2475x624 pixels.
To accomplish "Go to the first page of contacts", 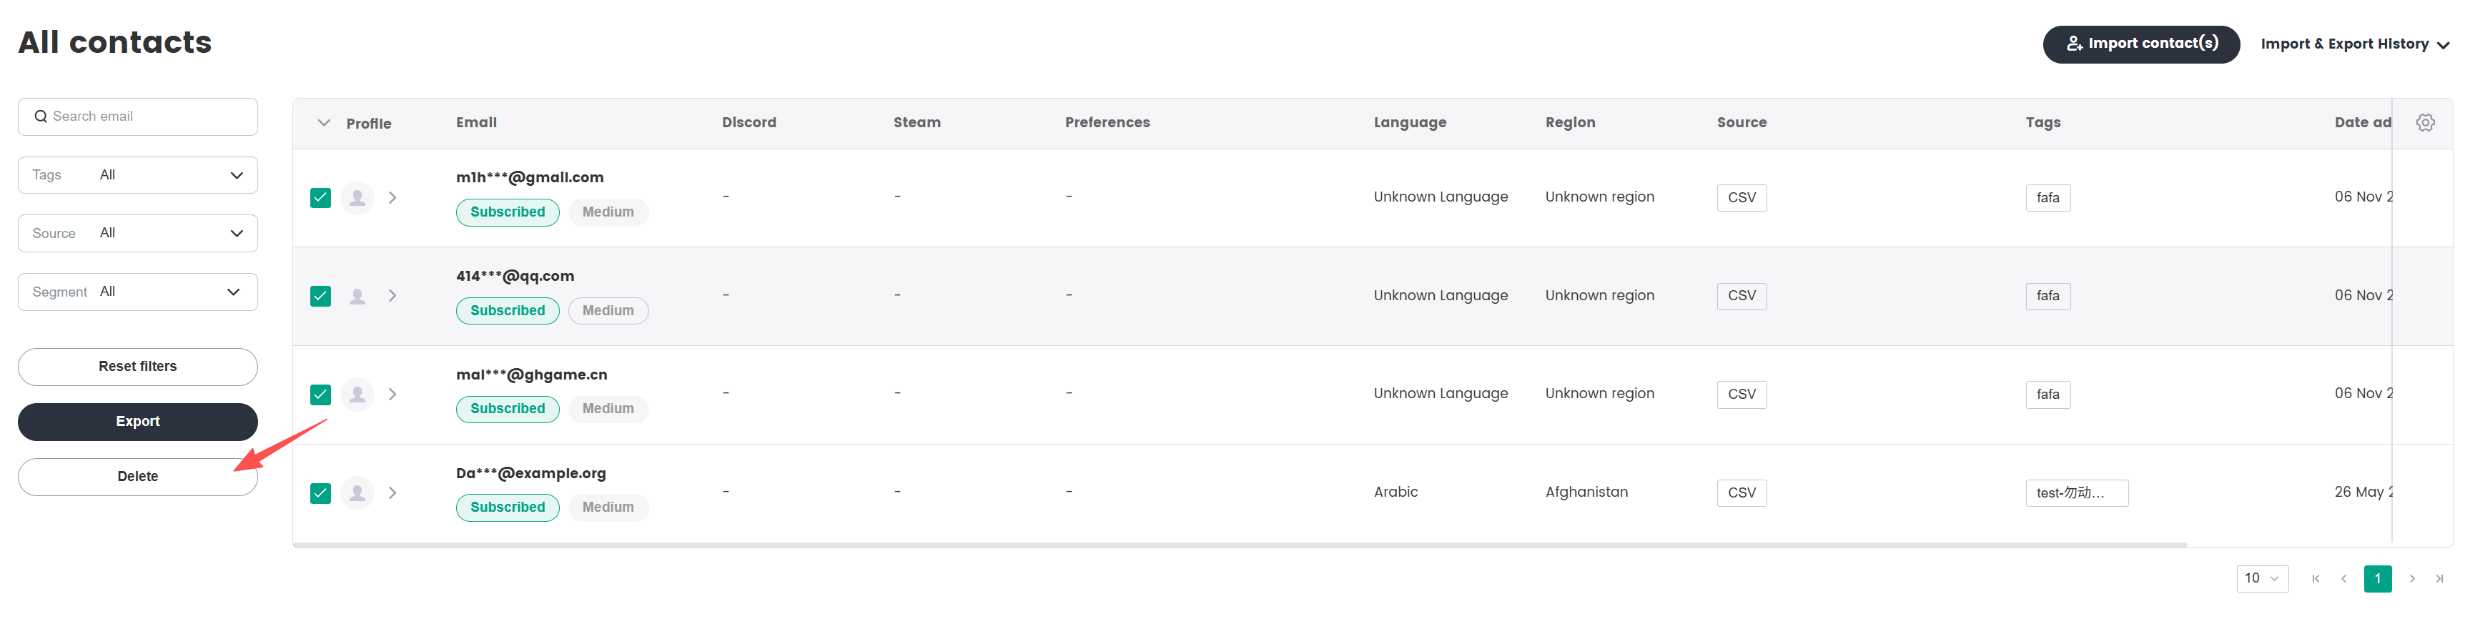I will pyautogui.click(x=2316, y=579).
